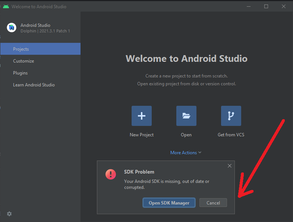Click the Open SDK Manager button
Image resolution: width=293 pixels, height=222 pixels.
coord(169,203)
